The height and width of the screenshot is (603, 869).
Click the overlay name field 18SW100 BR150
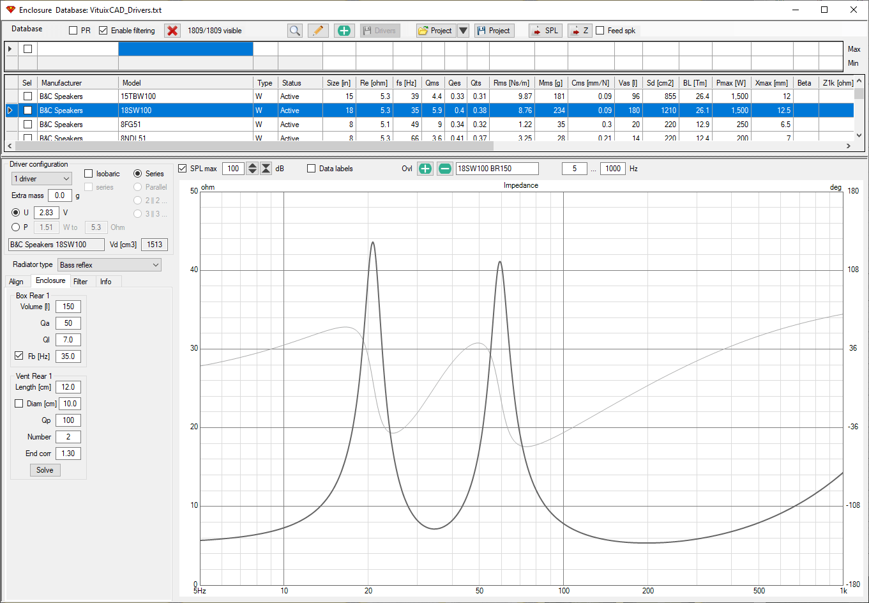pos(497,169)
